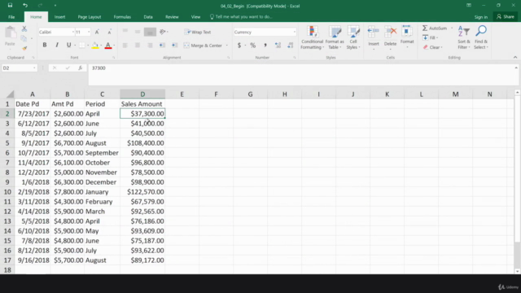521x293 pixels.
Task: Expand Merge & Center dropdown arrow
Action: coord(227,46)
